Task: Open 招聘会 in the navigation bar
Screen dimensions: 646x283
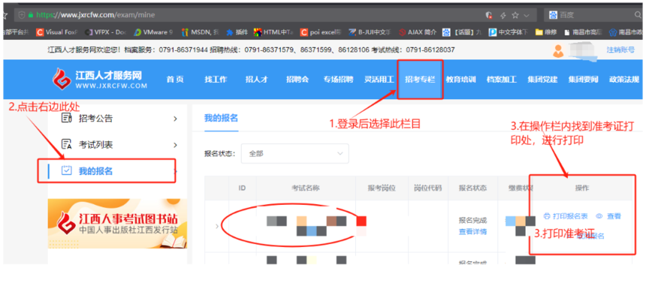Action: pos(297,80)
